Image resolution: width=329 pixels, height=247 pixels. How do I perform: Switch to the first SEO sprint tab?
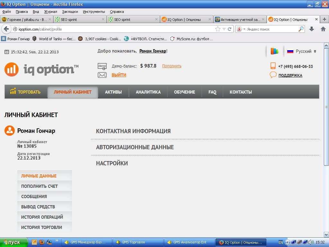(80, 19)
